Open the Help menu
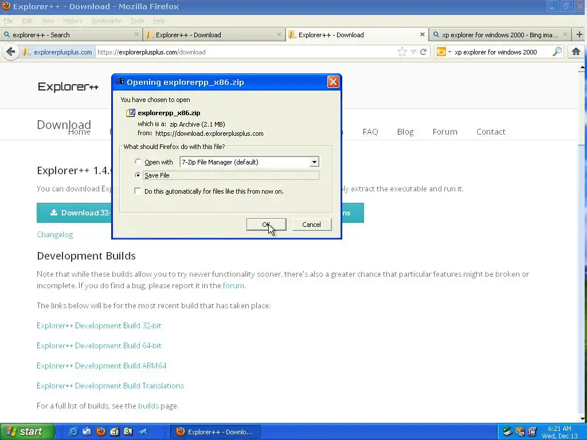 pos(159,21)
